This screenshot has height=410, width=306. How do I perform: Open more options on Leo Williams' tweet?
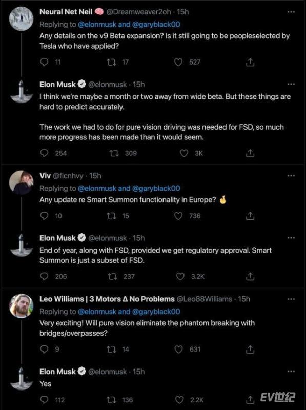coord(291,299)
